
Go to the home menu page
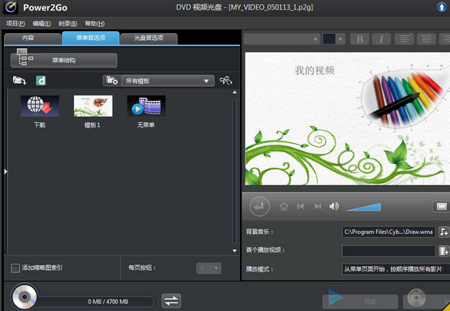(284, 207)
